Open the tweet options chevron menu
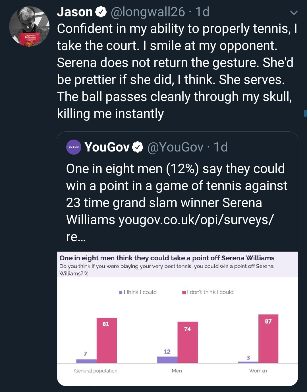 tap(294, 12)
